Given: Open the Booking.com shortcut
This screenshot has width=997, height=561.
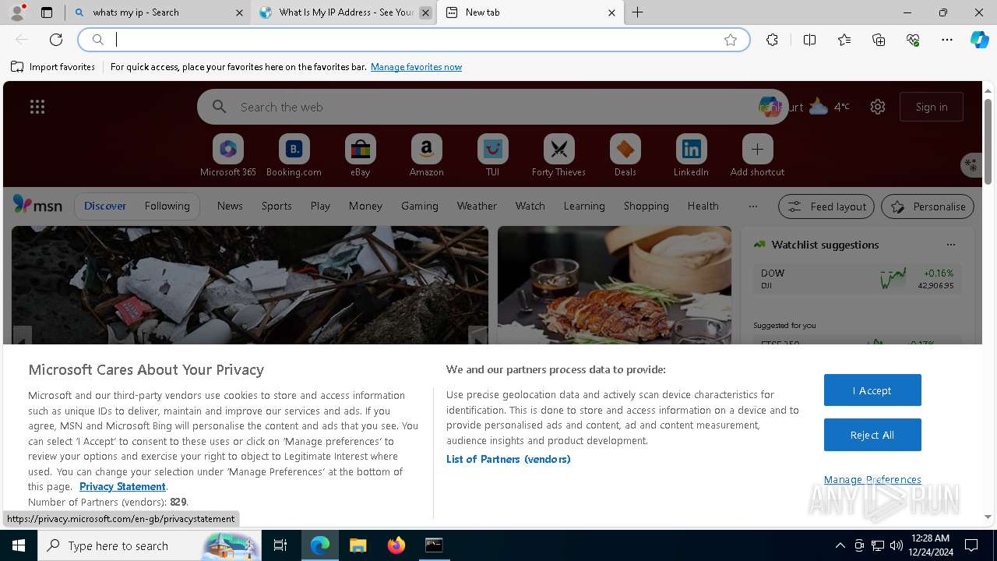Looking at the screenshot, I should (294, 155).
